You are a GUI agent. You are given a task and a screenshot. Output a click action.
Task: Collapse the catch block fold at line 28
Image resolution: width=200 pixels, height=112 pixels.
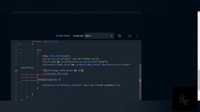(x=20, y=82)
